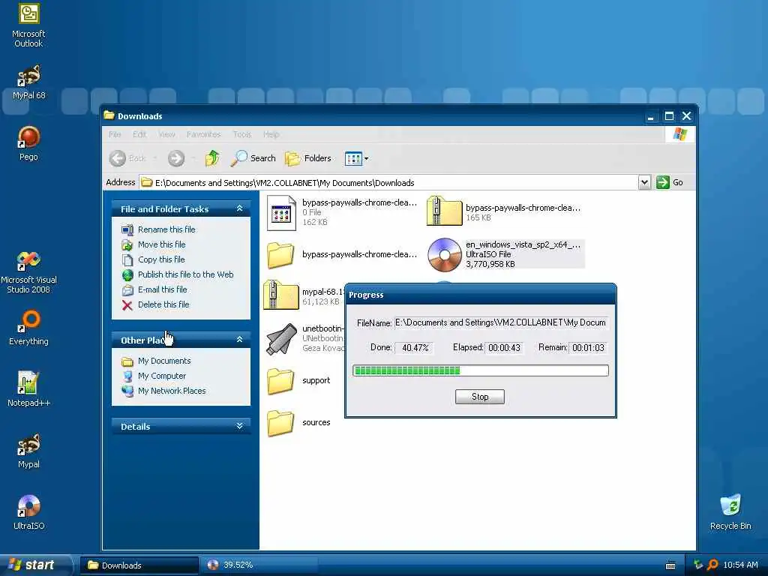
Task: Click the Windows flag logo throbber
Action: coord(679,134)
